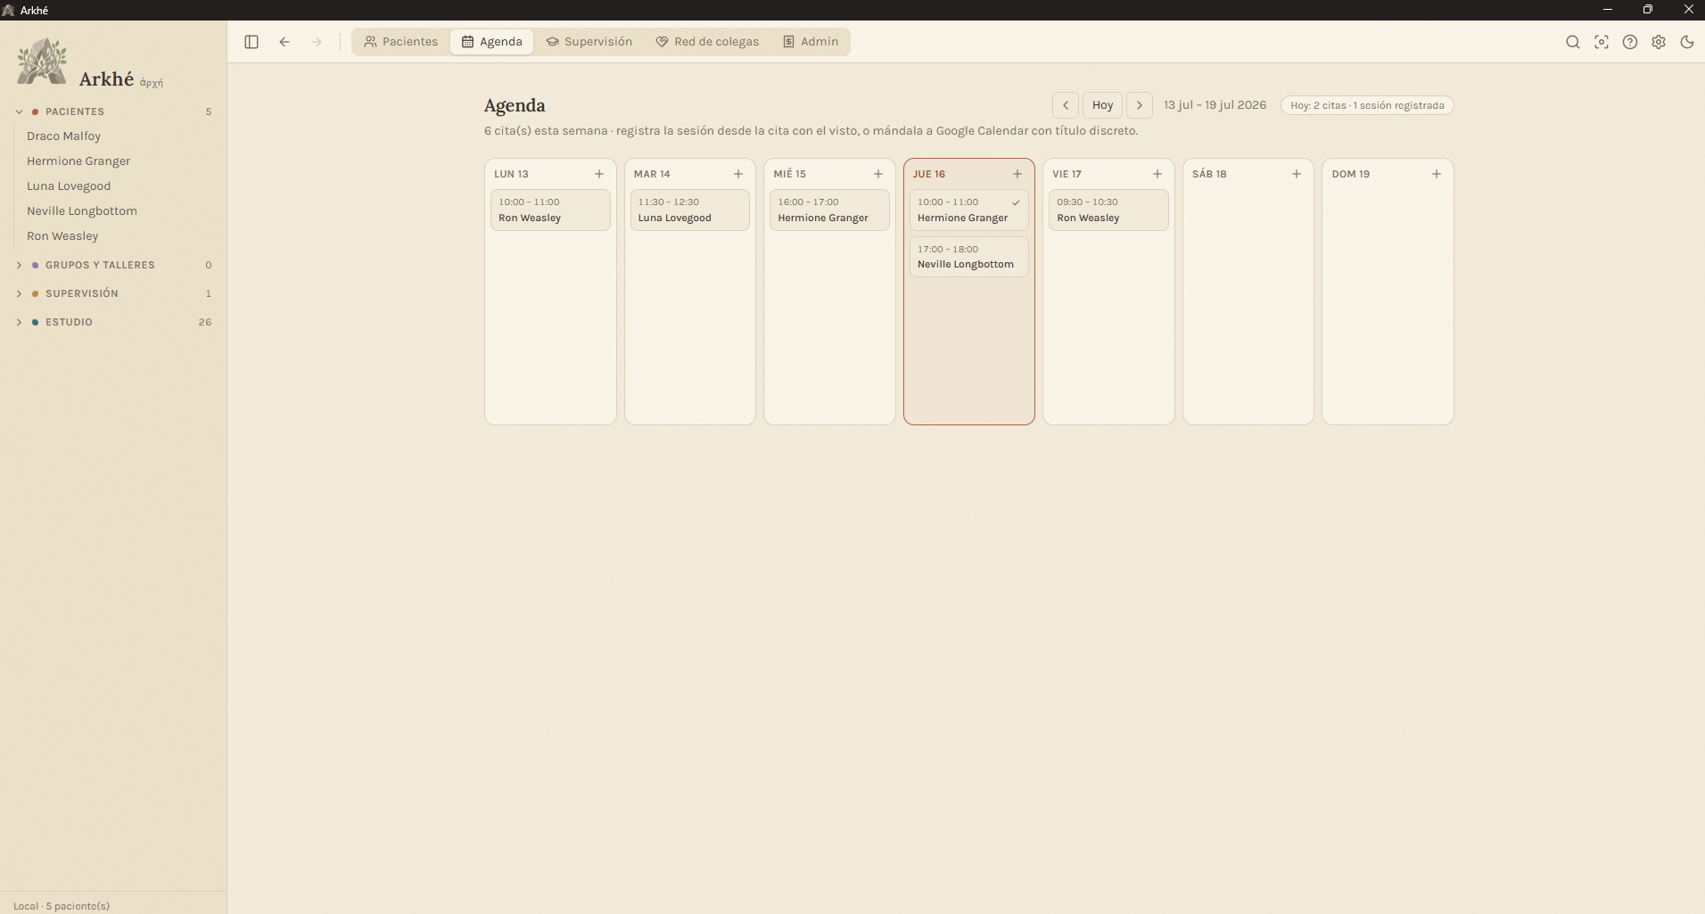Expand the ESTUDIO section
Viewport: 1705px width, 914px height.
(x=19, y=322)
